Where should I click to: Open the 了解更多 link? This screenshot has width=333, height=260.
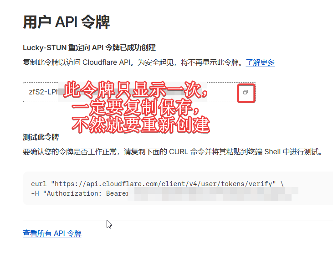[x=260, y=62]
